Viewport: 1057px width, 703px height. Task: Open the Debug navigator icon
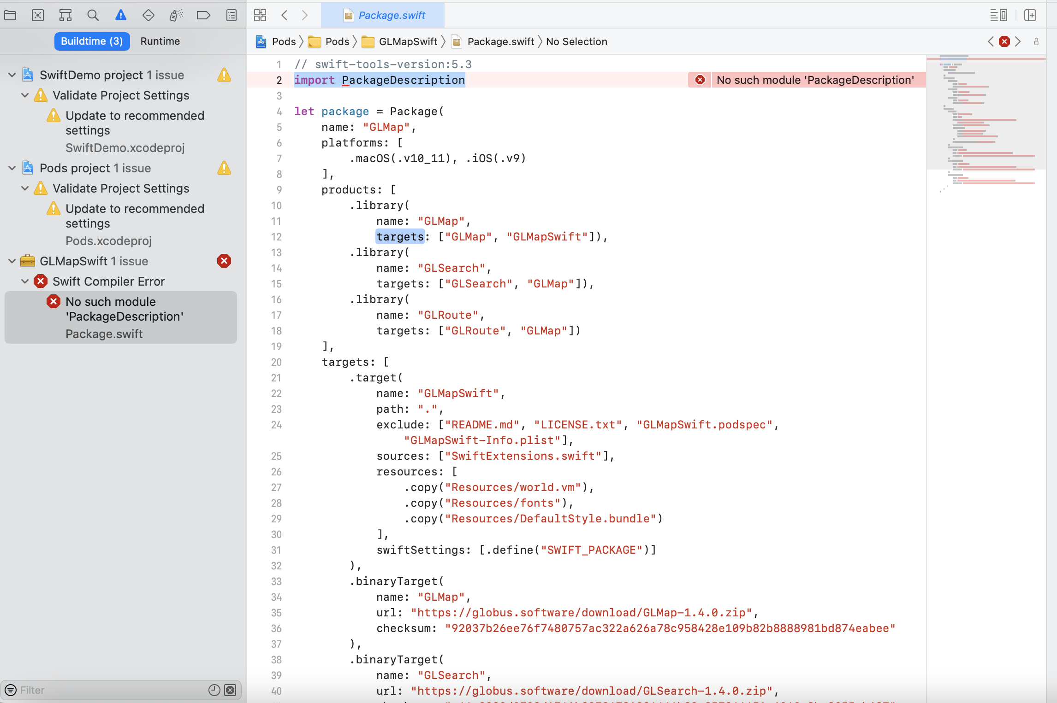176,15
